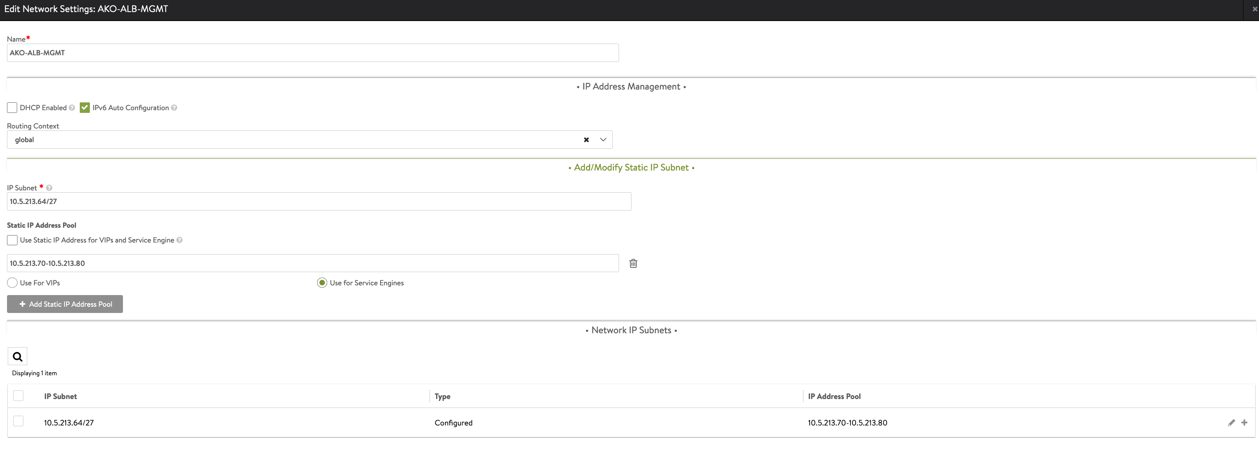Image resolution: width=1259 pixels, height=450 pixels.
Task: Click the static IP range input field
Action: (313, 263)
